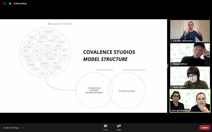
Task: Click the Audio Settings label
Action: [11, 128]
